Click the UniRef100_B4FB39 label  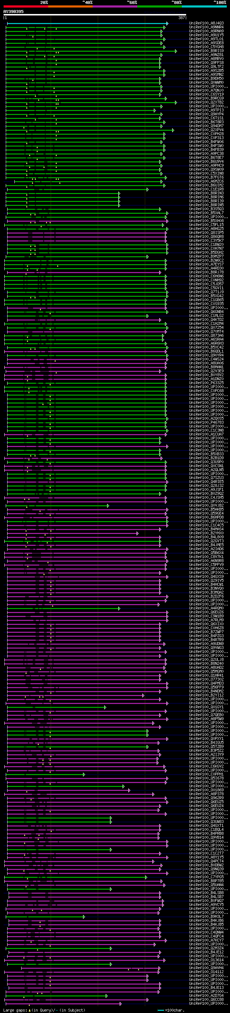pyautogui.click(x=206, y=149)
